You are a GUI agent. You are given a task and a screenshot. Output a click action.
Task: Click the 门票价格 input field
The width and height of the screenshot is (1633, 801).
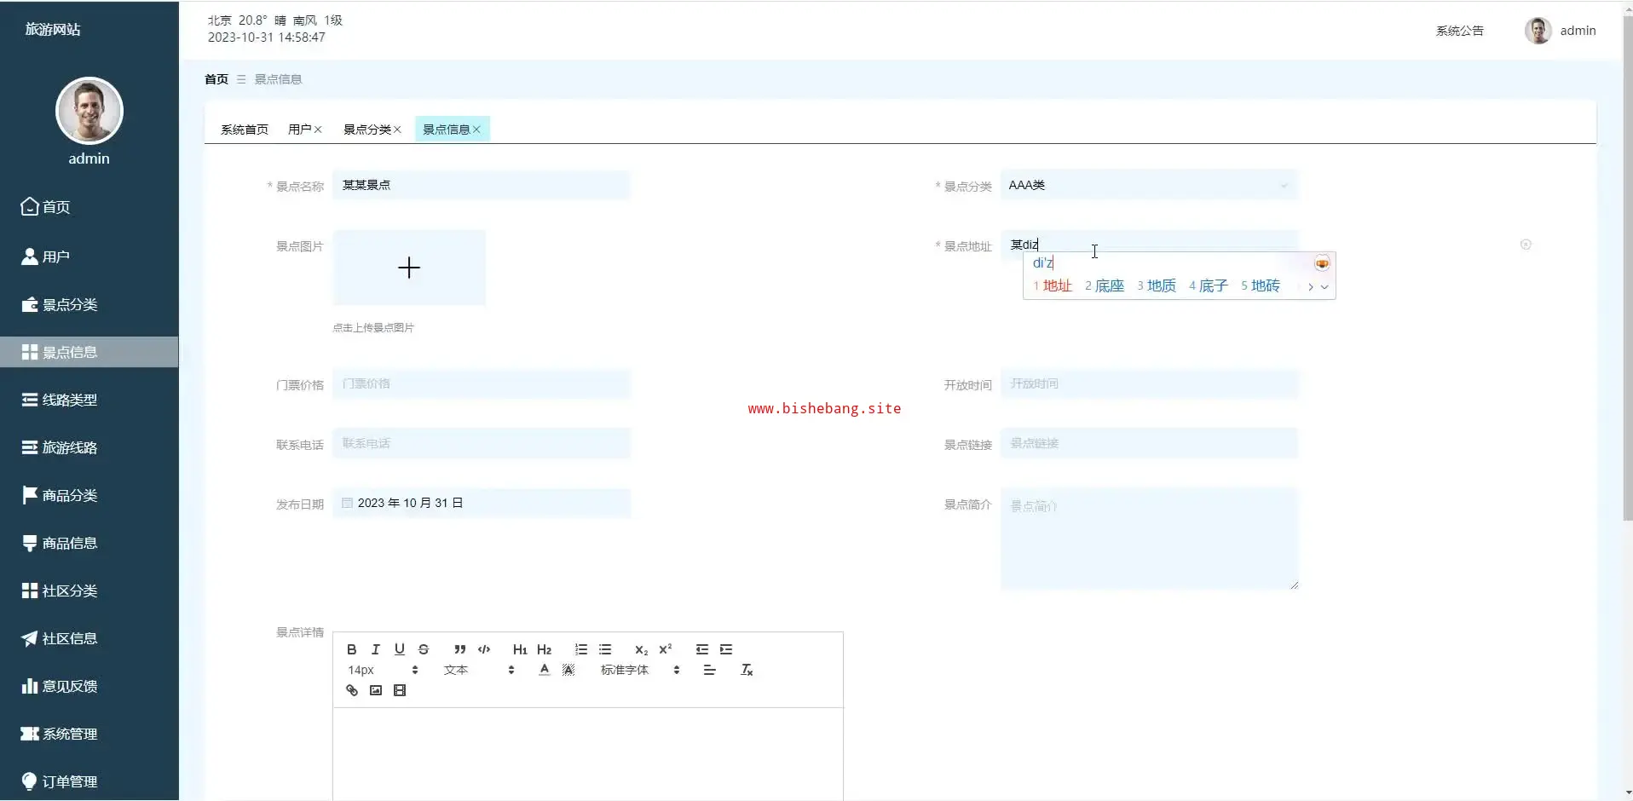click(x=482, y=383)
